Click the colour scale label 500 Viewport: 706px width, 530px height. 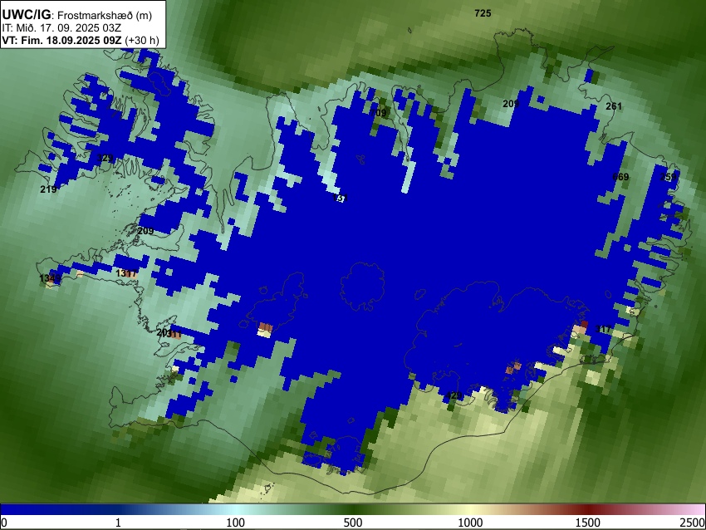(352, 523)
